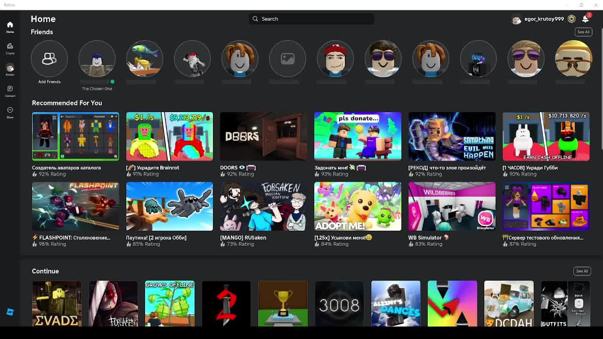603x339 pixels.
Task: Click See All for Friends
Action: [x=583, y=32]
